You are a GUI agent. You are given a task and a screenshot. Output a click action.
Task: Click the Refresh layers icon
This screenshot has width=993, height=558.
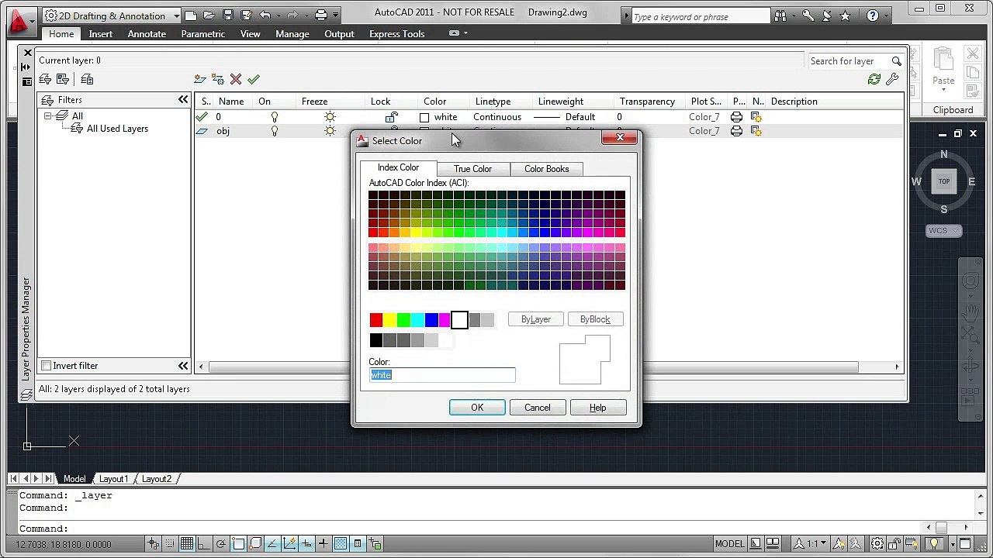[x=874, y=79]
